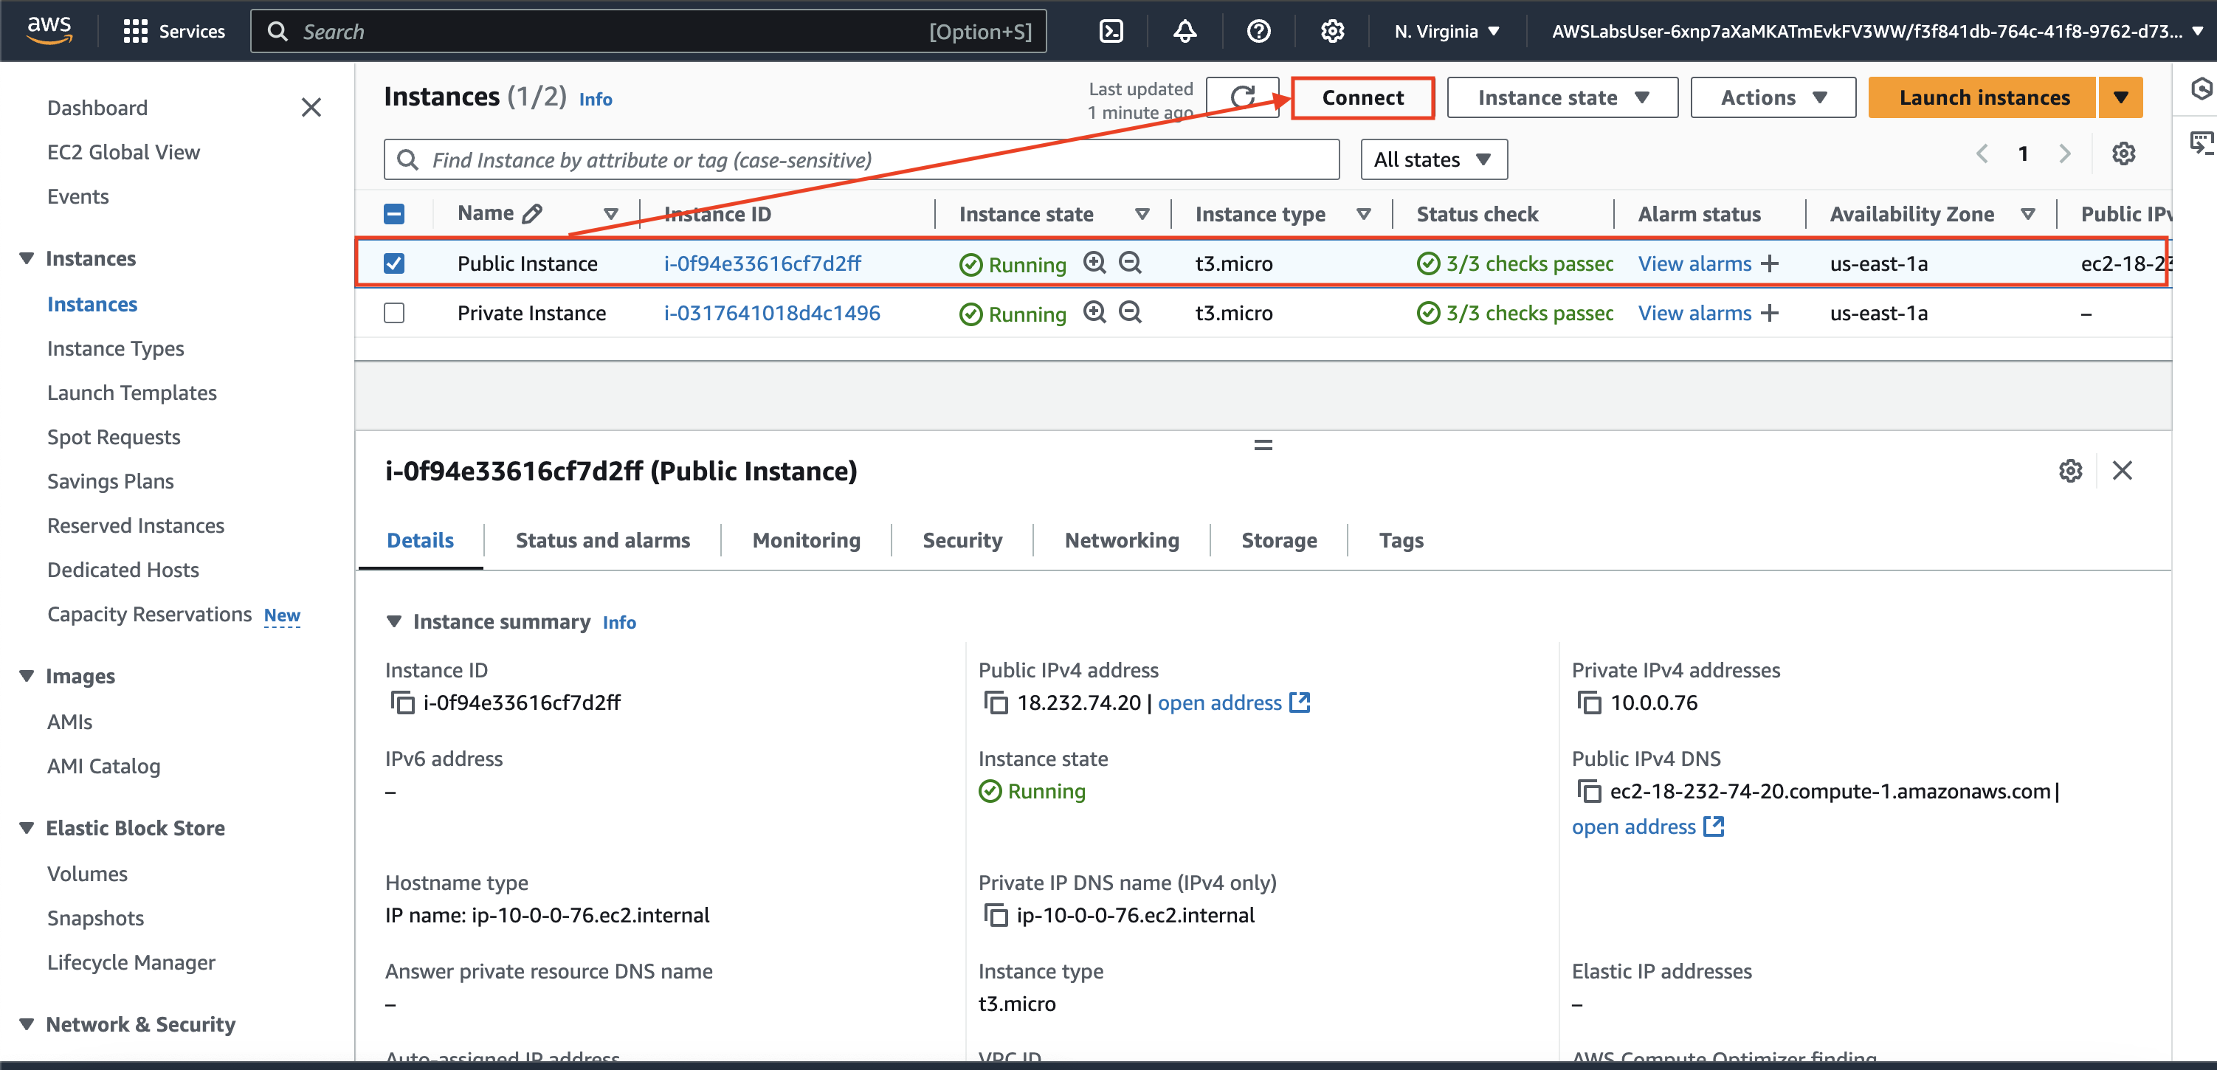Click the Connect button

point(1362,97)
